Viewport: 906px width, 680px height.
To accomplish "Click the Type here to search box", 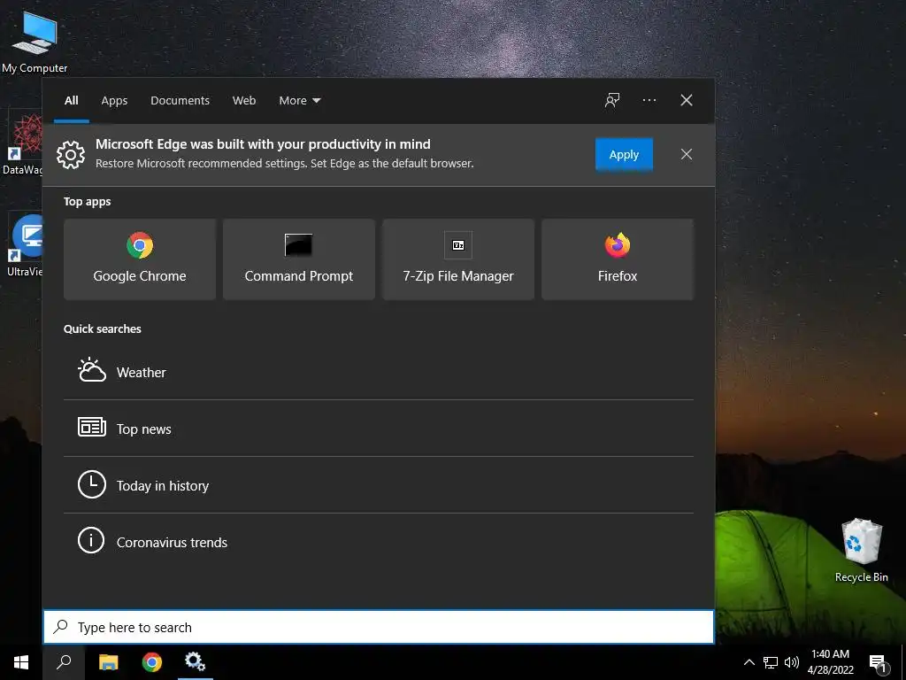I will click(379, 627).
